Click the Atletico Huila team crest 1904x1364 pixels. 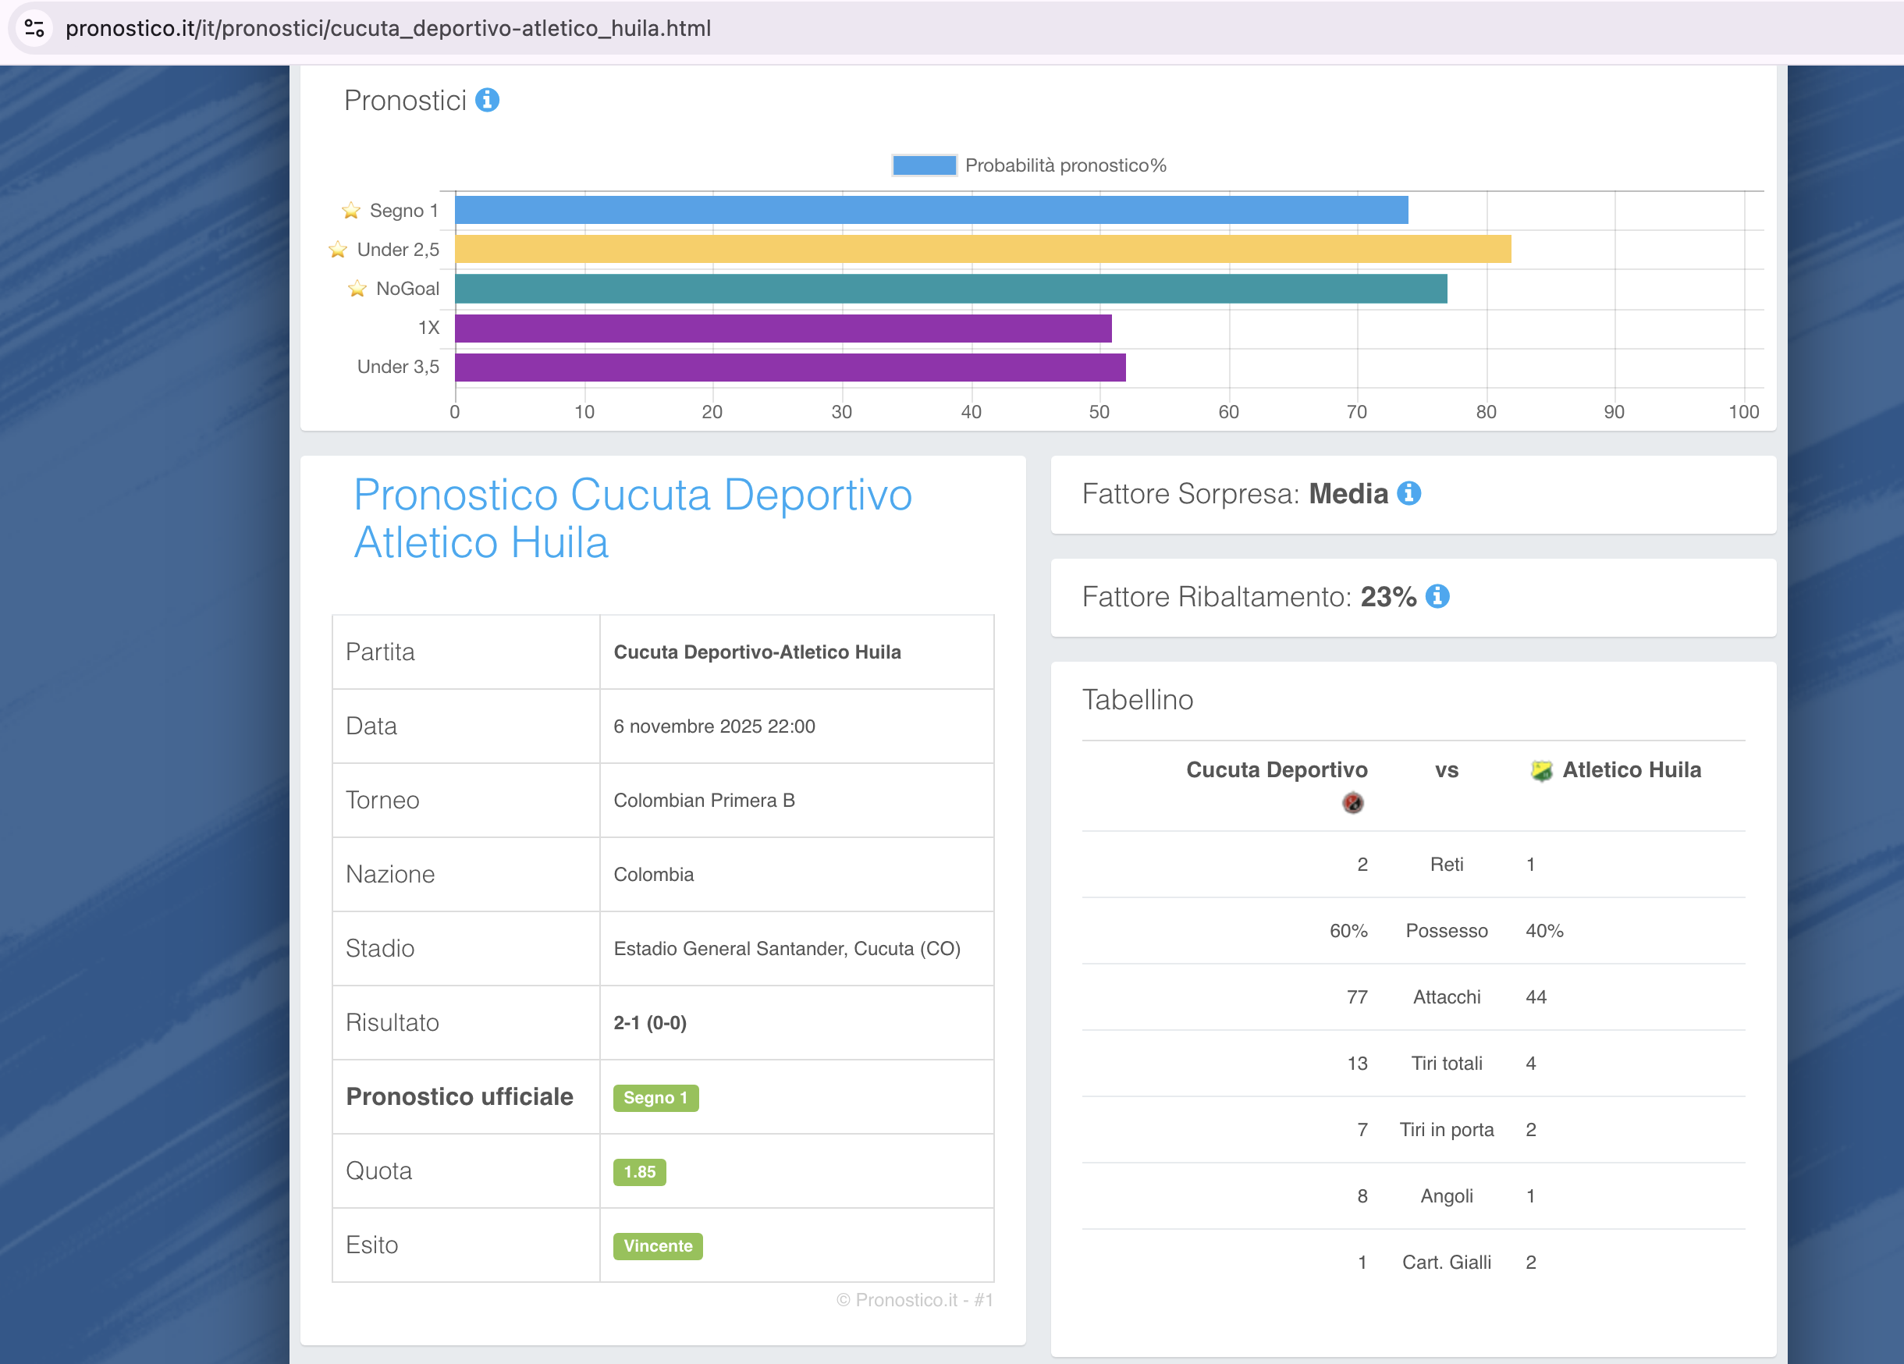click(1541, 769)
